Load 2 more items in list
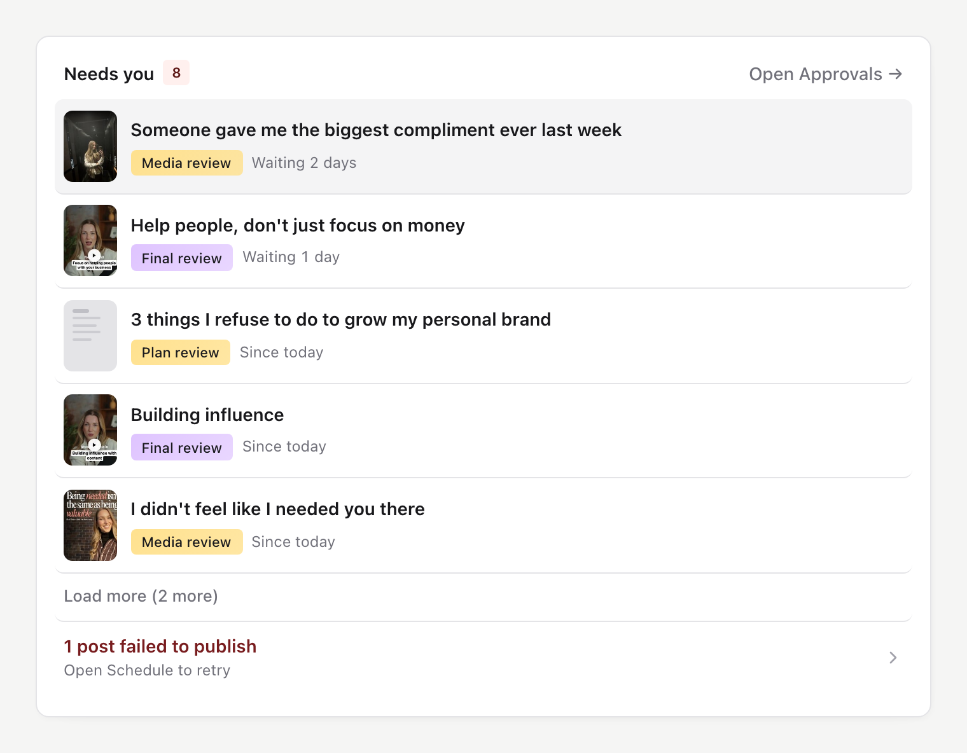Screen dimensions: 967x753 click(141, 596)
